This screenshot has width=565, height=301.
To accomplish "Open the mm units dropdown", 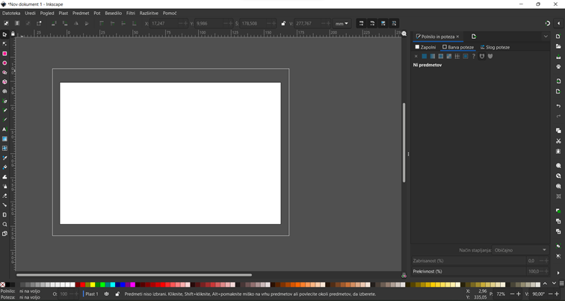I will click(342, 23).
